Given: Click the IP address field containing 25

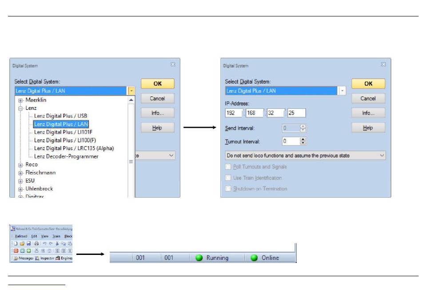Looking at the screenshot, I should [x=296, y=113].
